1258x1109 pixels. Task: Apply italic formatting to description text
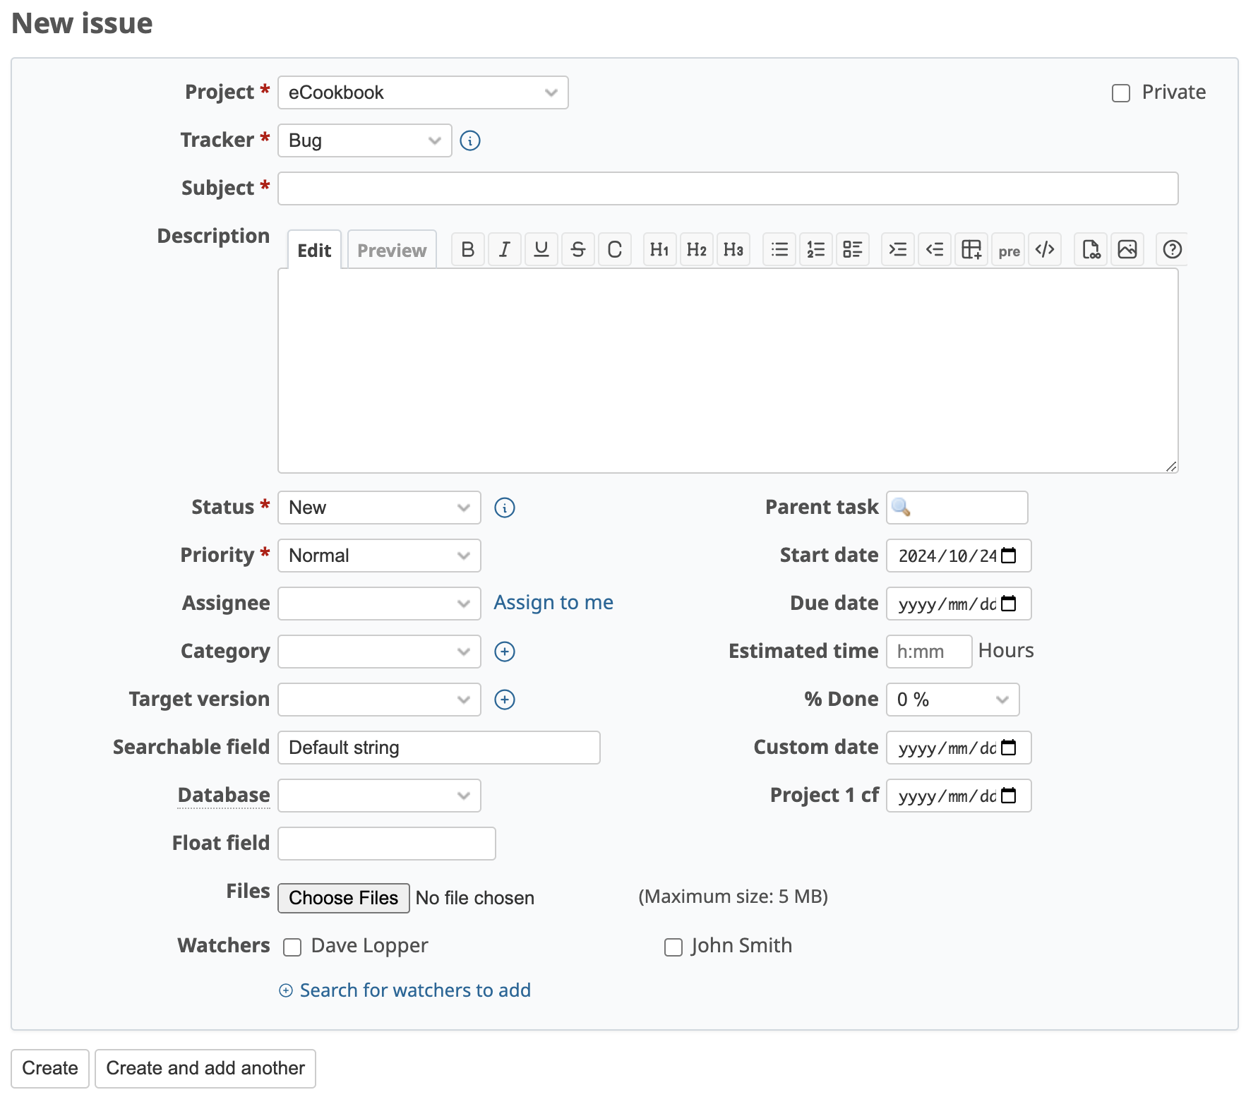tap(504, 249)
